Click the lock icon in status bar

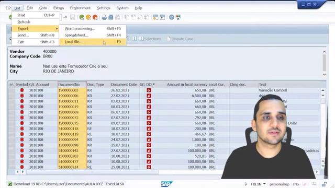[x=324, y=184]
